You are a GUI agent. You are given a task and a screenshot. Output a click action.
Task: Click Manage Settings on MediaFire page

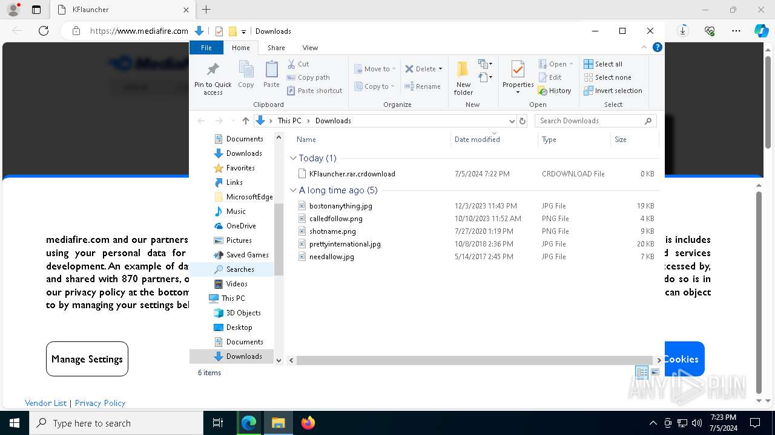pyautogui.click(x=87, y=359)
